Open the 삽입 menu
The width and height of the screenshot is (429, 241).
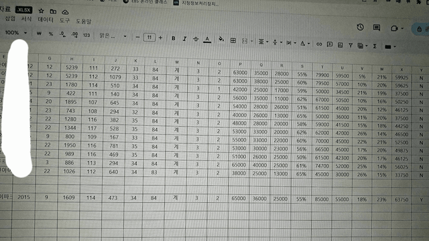[11, 18]
